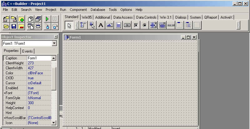Select the Edit box component icon

click(x=110, y=25)
